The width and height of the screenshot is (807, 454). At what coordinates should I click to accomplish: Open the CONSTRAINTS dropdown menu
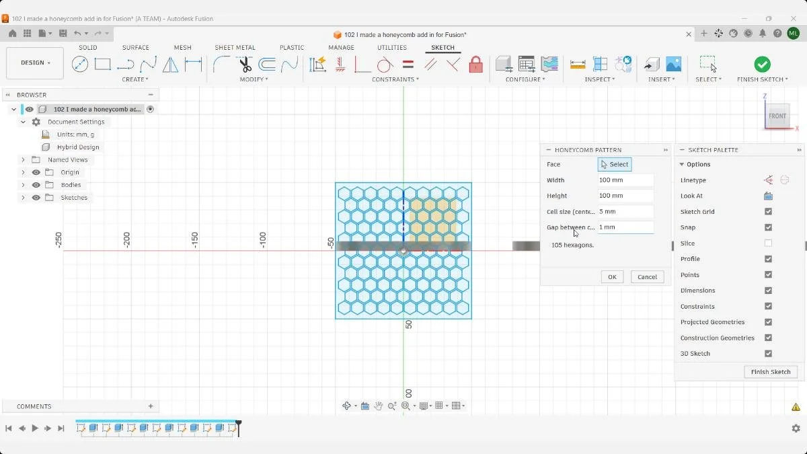pos(395,79)
